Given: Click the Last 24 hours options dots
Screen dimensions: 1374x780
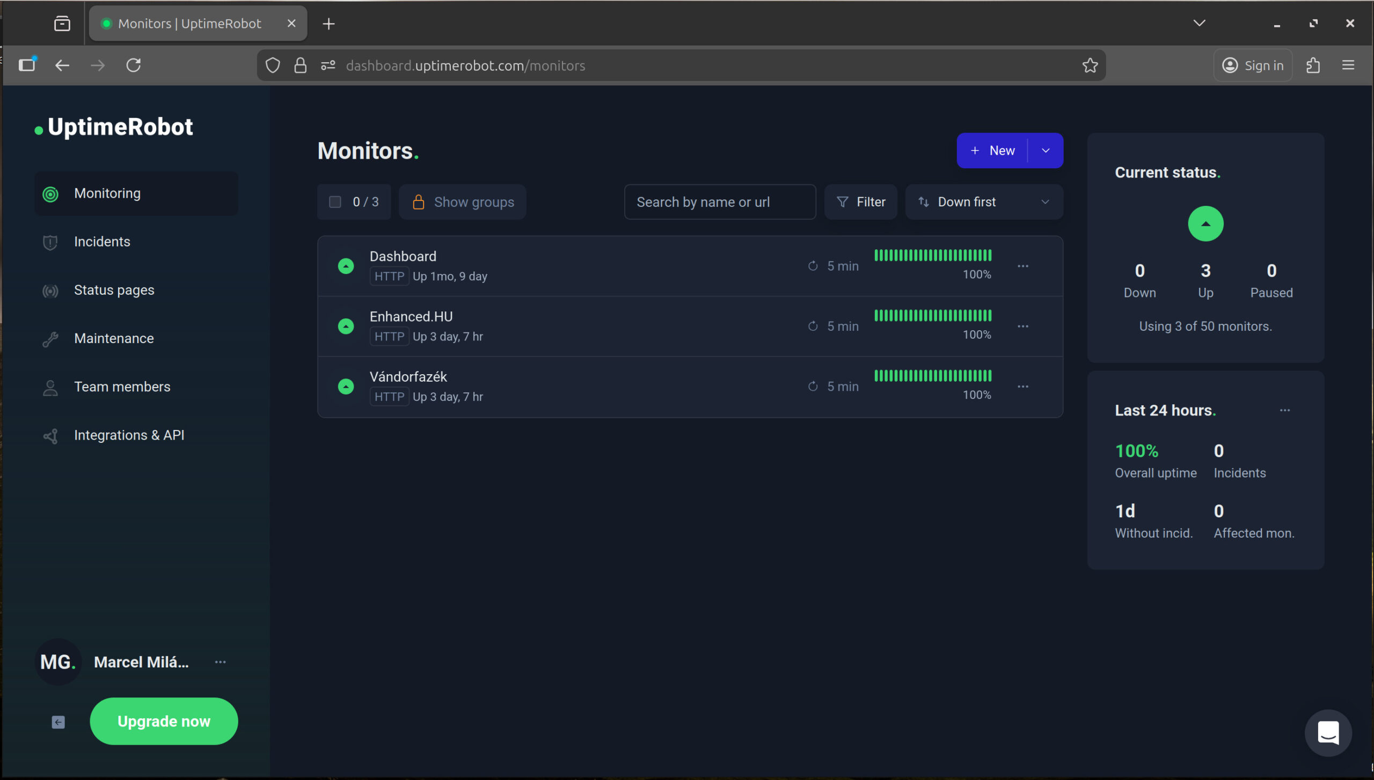Looking at the screenshot, I should pos(1284,410).
